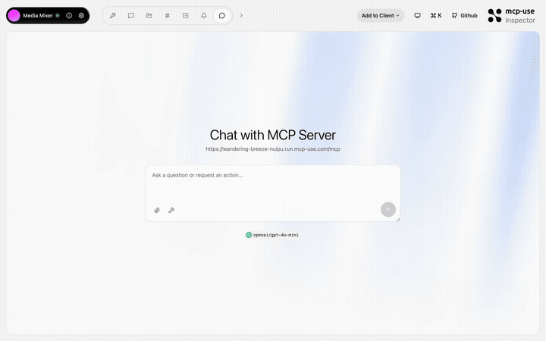This screenshot has width=546, height=341.
Task: Attach a file with paperclip icon
Action: point(157,211)
